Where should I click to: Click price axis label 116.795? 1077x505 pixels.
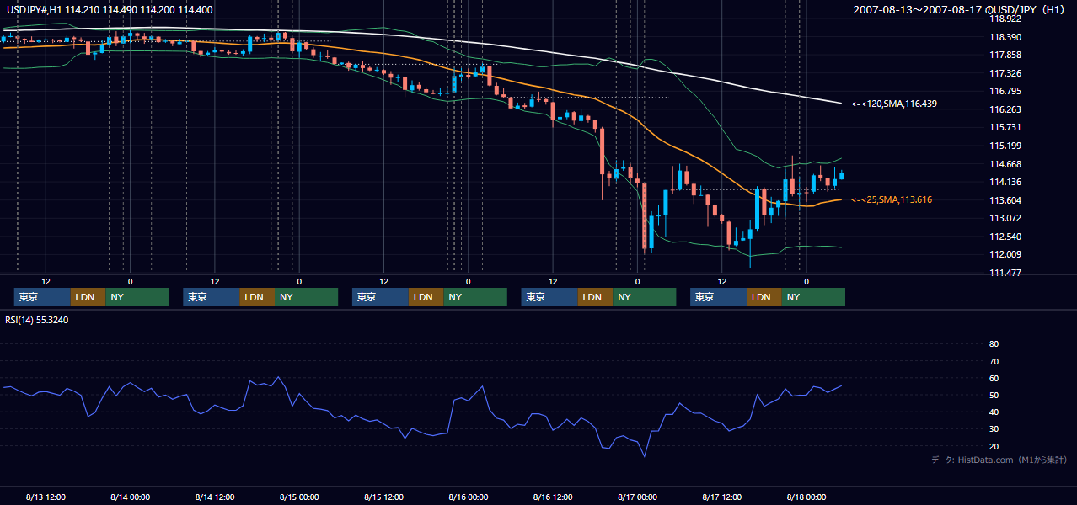[x=1005, y=91]
